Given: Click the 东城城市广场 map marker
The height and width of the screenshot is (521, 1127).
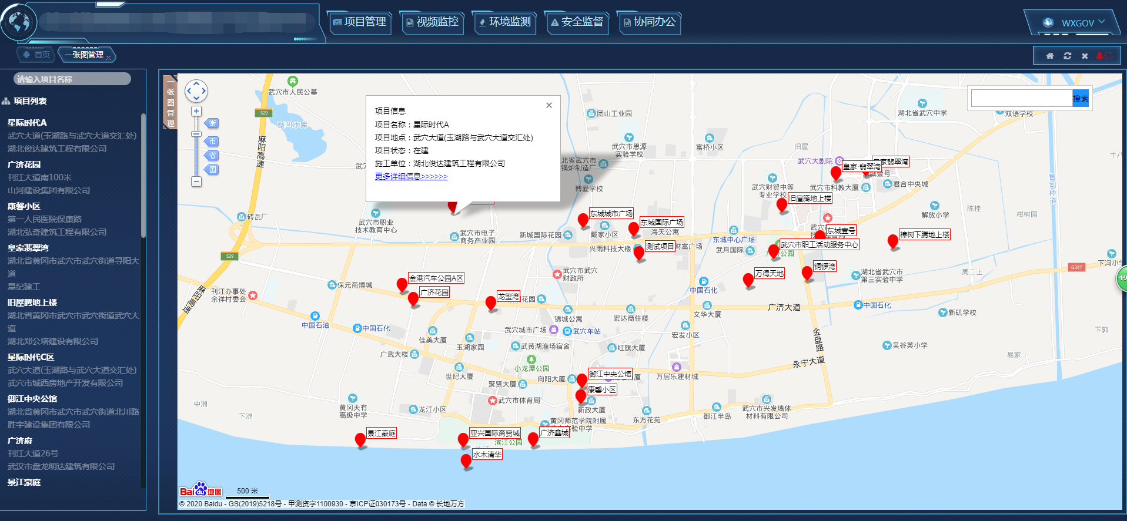Looking at the screenshot, I should point(583,220).
